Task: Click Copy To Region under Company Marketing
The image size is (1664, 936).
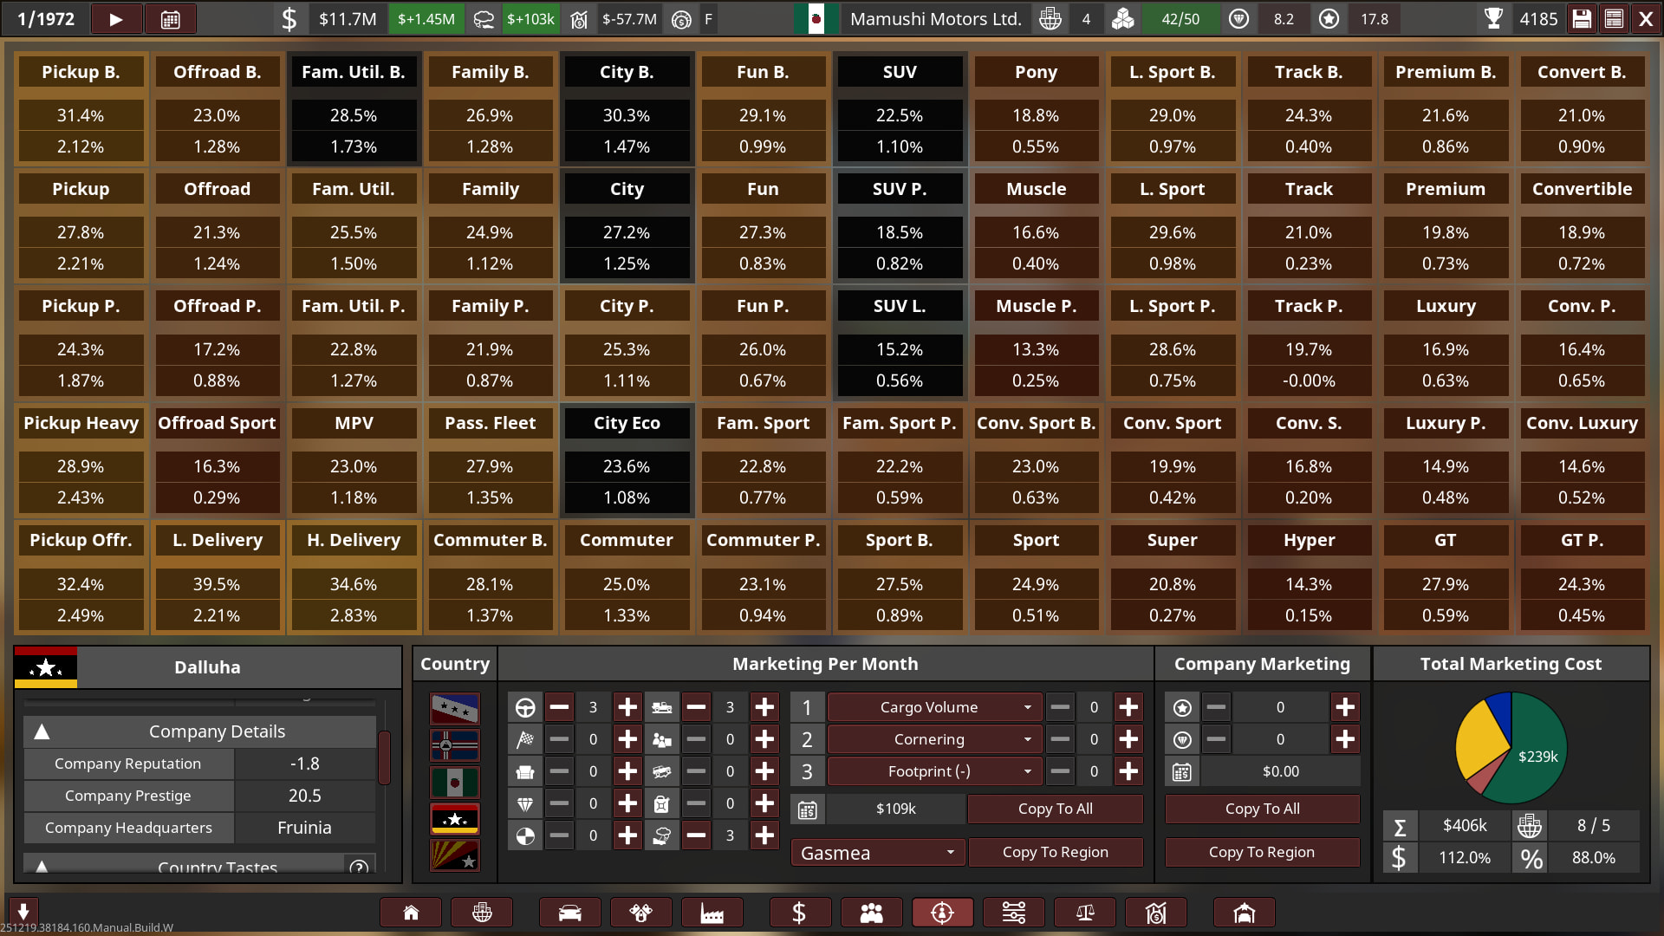Action: (x=1261, y=852)
